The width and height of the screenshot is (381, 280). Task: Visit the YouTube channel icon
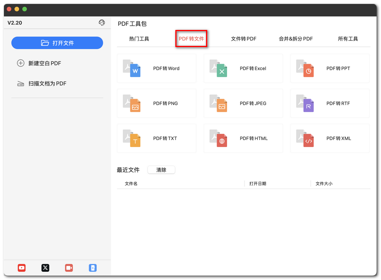tap(21, 268)
